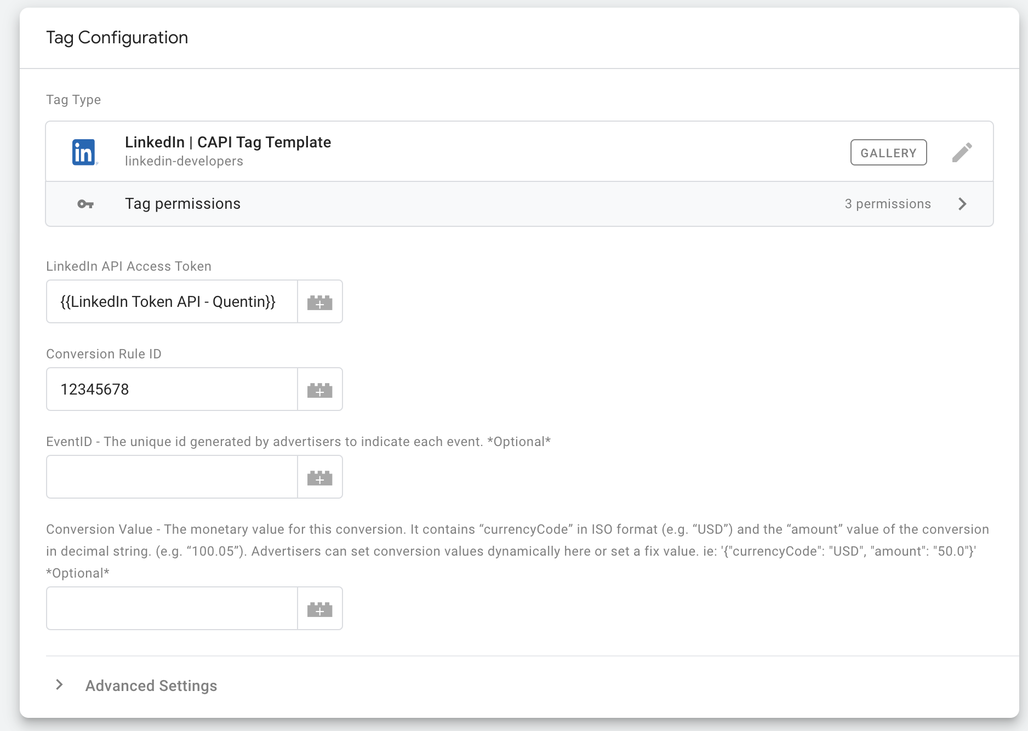1028x731 pixels.
Task: Insert variable for Conversion Value field
Action: pos(320,609)
